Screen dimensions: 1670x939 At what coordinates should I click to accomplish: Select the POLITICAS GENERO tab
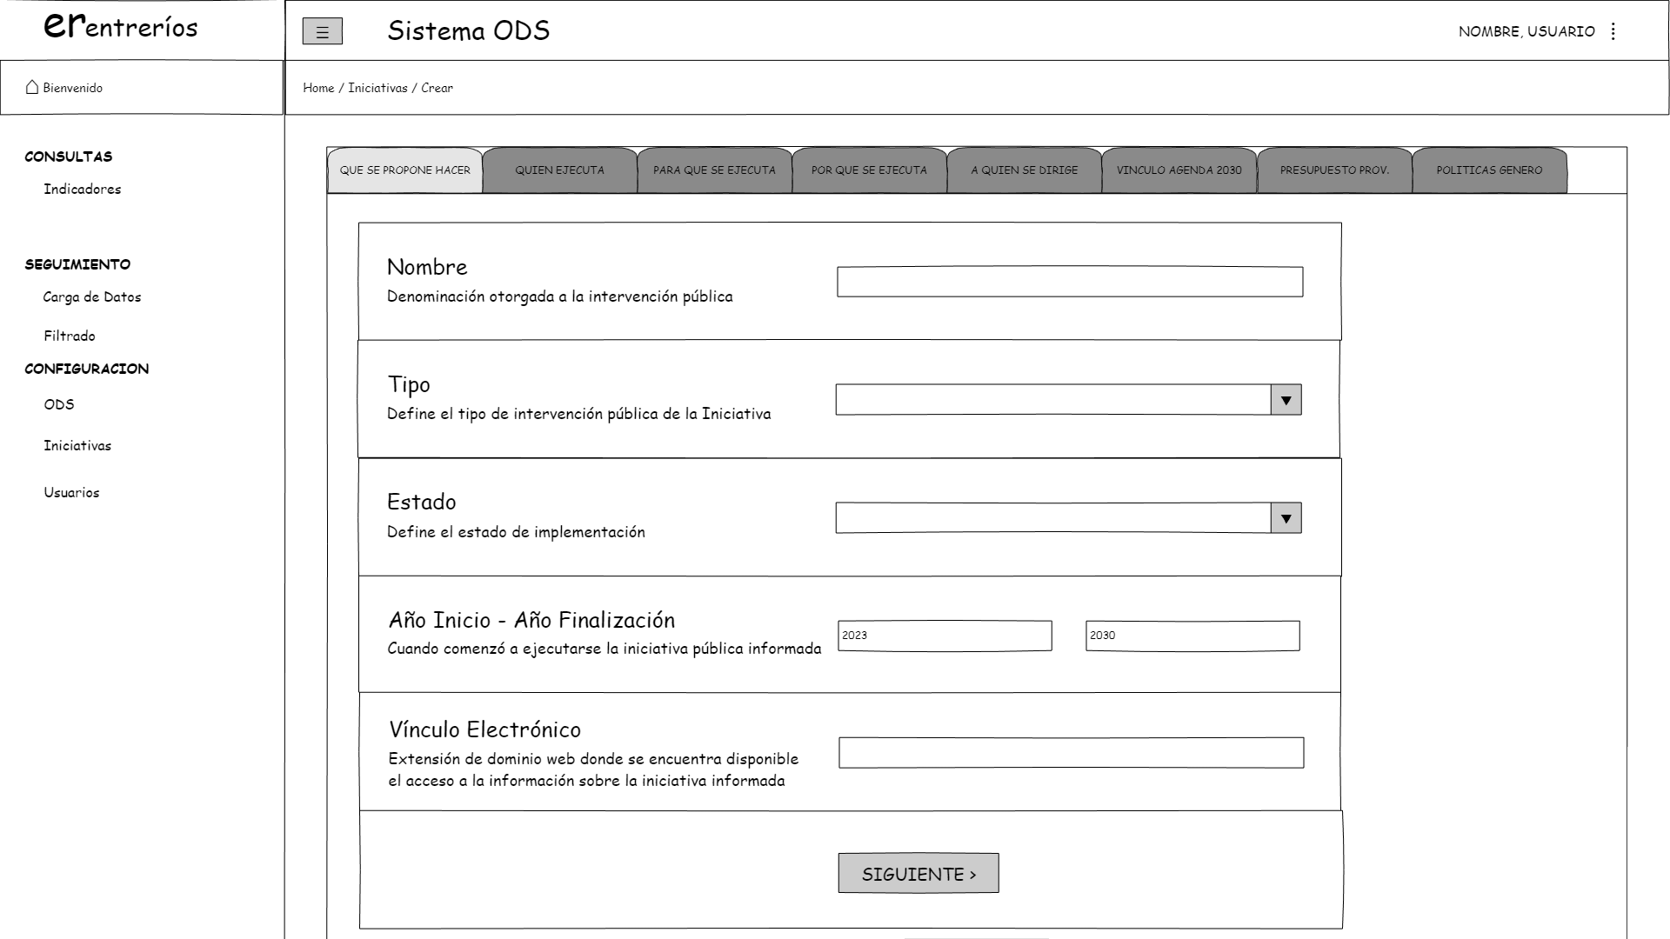[1488, 170]
